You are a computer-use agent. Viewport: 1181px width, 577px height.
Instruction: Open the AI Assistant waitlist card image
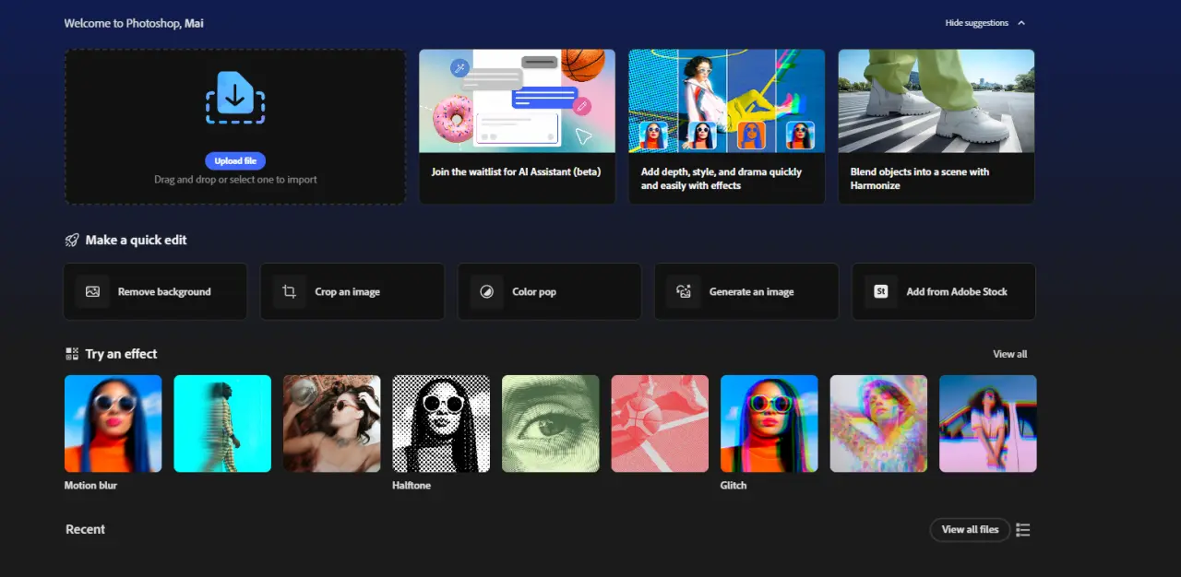point(517,100)
